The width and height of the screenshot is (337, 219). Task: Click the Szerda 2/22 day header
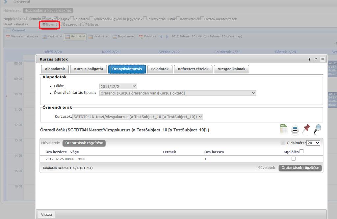[x=169, y=52]
